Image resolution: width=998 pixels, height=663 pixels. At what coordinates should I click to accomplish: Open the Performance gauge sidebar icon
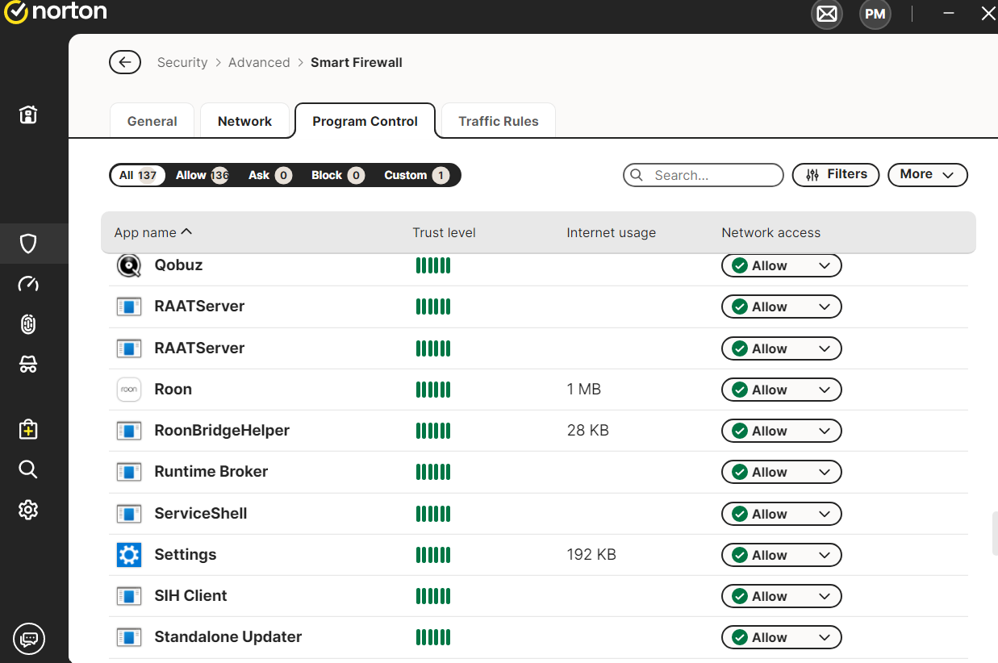tap(28, 284)
